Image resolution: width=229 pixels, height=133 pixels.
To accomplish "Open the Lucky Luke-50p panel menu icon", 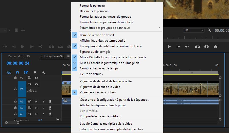I will pos(68,57).
